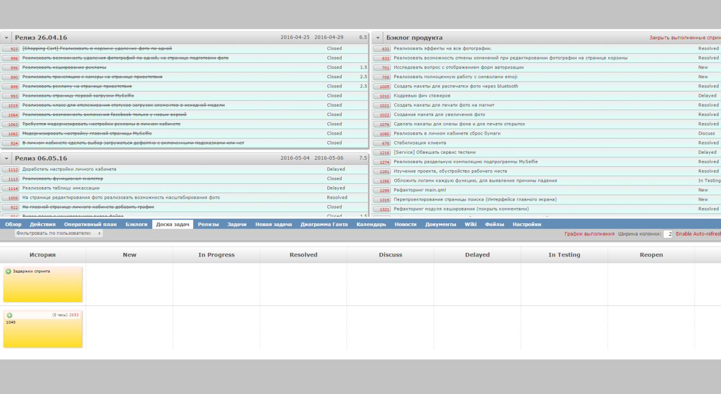Open issue ID badge 1216
This screenshot has height=394, width=721.
point(382,153)
